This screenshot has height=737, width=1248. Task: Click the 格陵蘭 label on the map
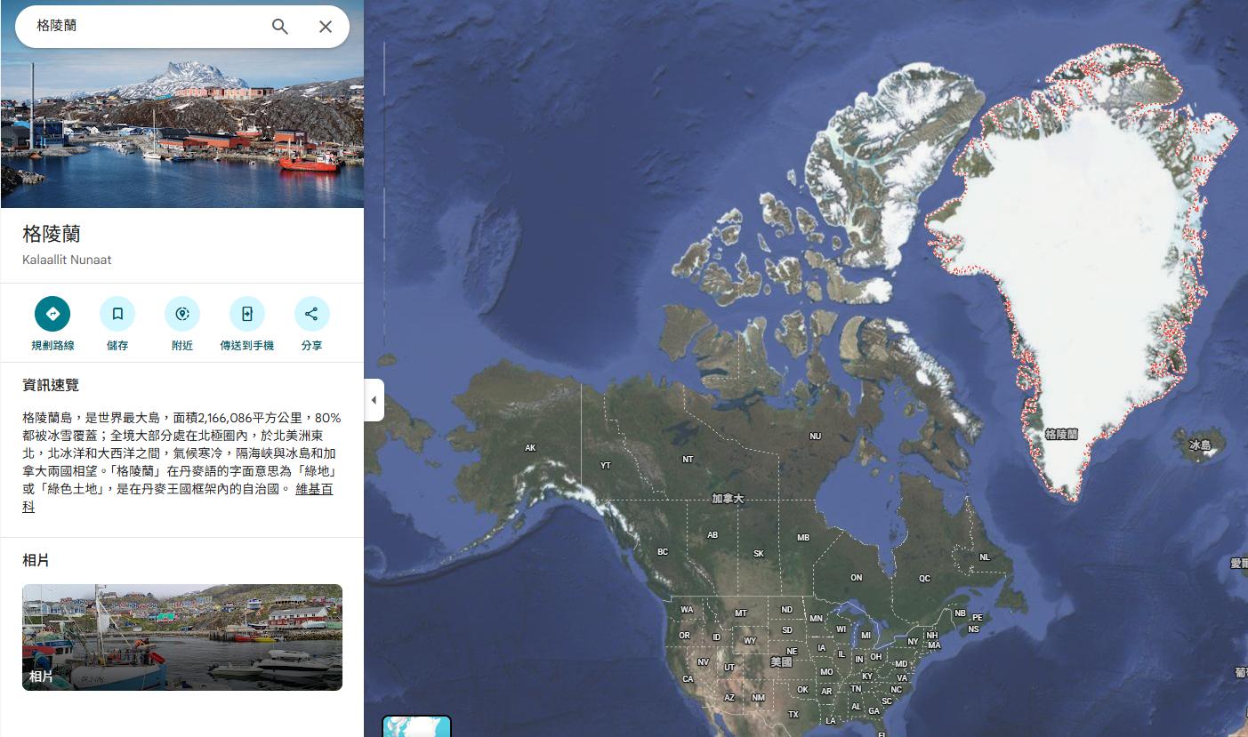click(1061, 435)
